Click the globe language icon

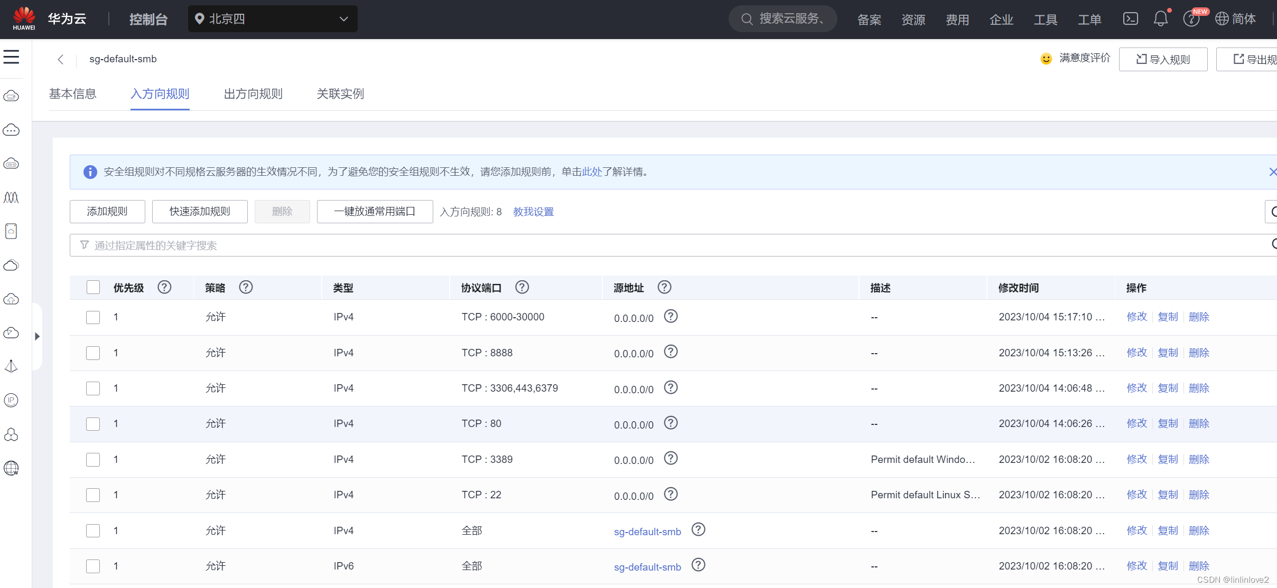[x=1222, y=19]
